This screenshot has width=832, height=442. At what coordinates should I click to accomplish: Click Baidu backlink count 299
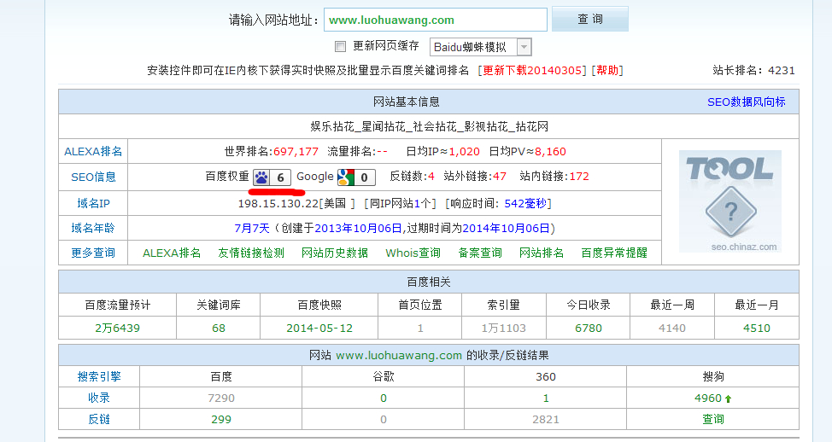(x=221, y=419)
